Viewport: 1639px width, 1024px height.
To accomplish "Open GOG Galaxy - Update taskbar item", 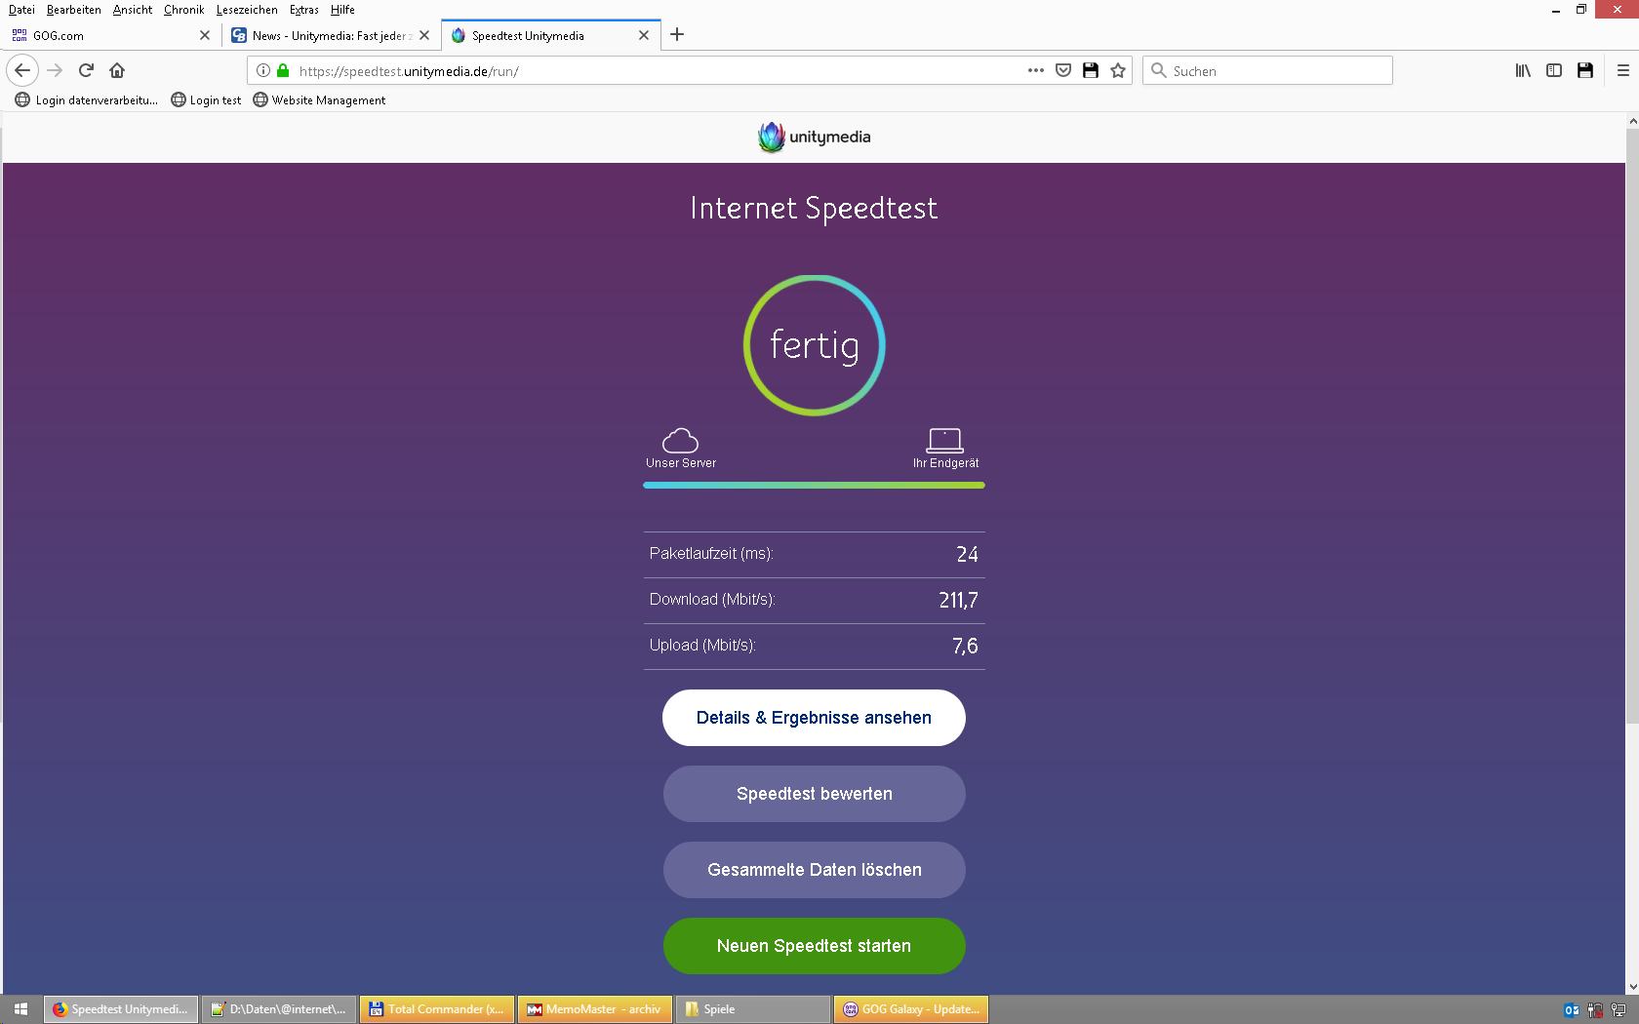I will [x=911, y=1009].
